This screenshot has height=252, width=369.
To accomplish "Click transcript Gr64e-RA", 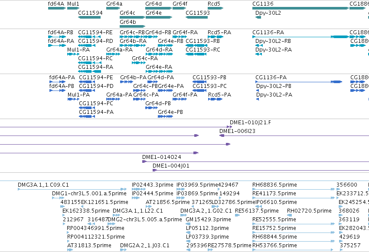I will [159, 67].
